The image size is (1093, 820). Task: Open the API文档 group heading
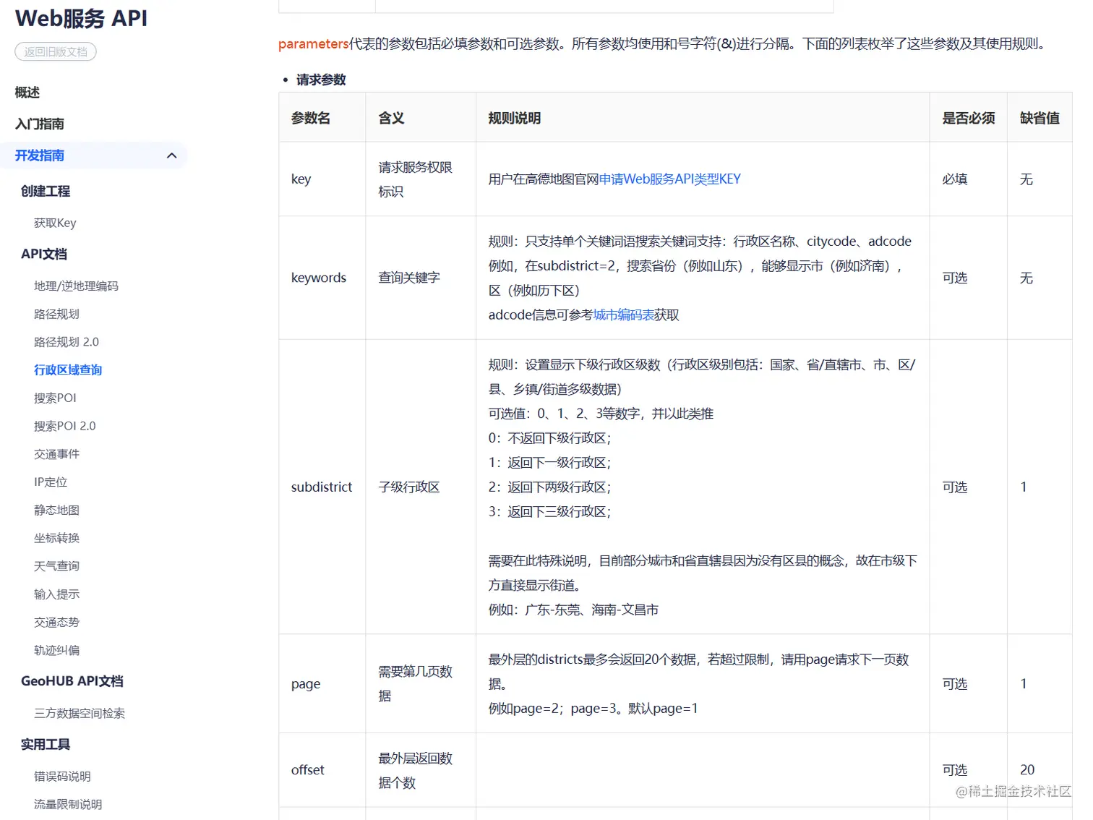(44, 254)
